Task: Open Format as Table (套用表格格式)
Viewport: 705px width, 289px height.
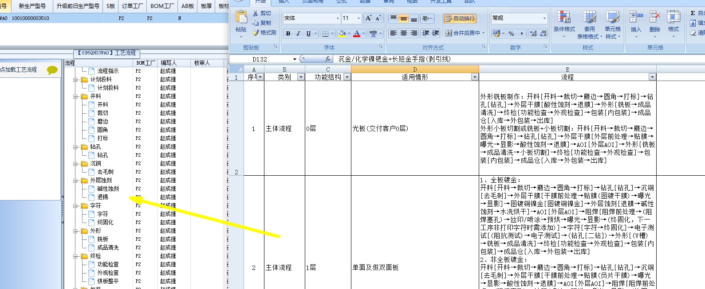Action: 590,24
